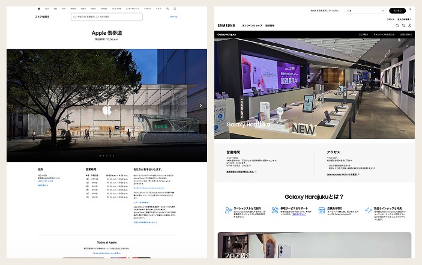Select キャンペーン&お知らせ tab in Galaxy Harajuku bar
The height and width of the screenshot is (265, 422).
click(384, 34)
